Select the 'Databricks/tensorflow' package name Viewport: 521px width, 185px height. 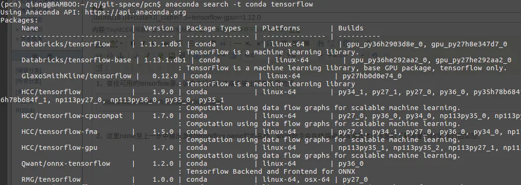(66, 44)
